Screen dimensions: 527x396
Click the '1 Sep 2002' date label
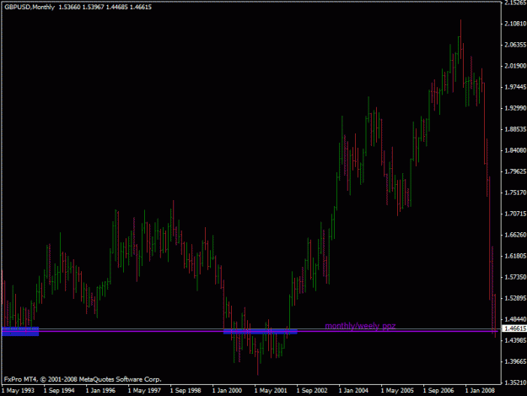coord(312,391)
